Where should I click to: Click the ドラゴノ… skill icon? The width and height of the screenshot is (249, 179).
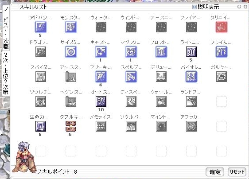41,52
